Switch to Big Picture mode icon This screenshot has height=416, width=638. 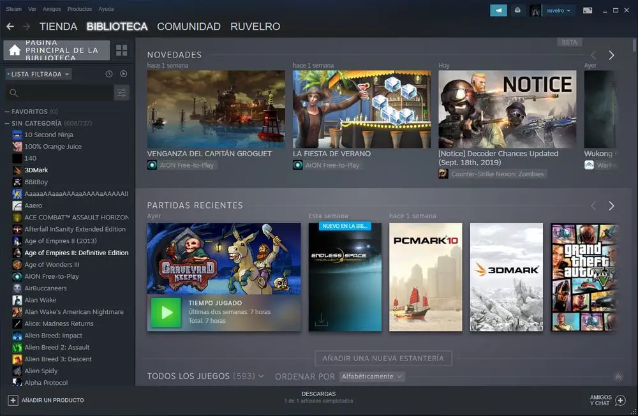click(588, 11)
